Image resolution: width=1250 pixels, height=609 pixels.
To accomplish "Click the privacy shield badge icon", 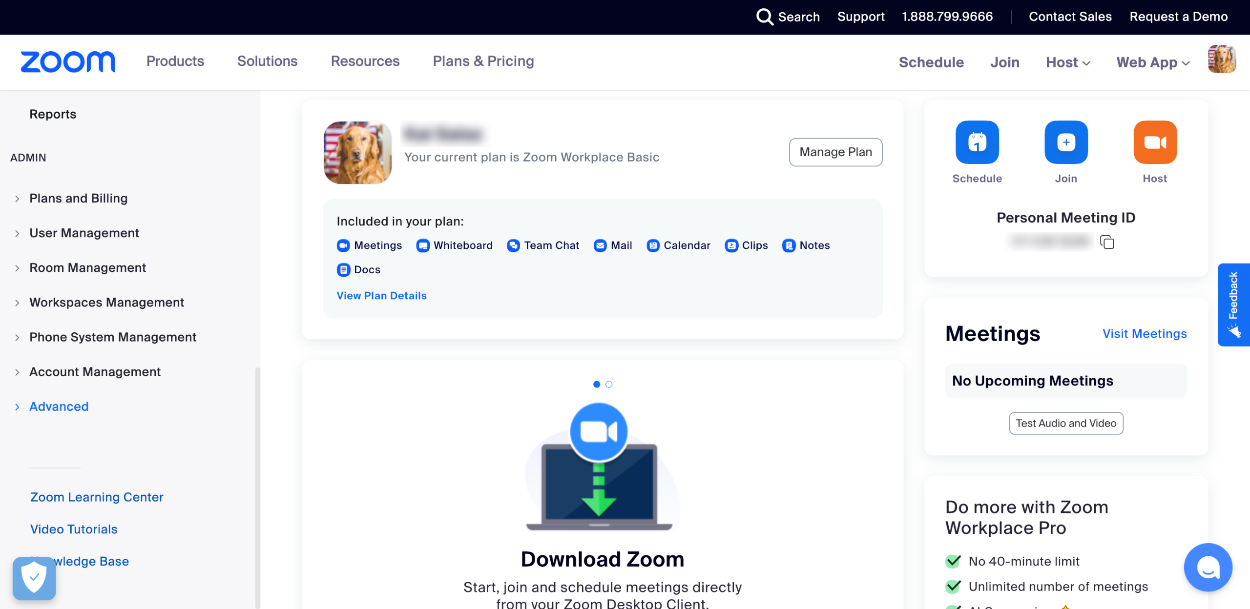I will [34, 578].
